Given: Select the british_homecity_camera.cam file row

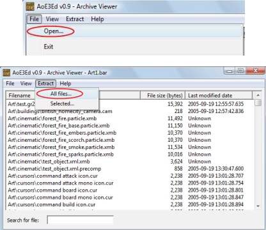Looking at the screenshot, I should [130, 111].
